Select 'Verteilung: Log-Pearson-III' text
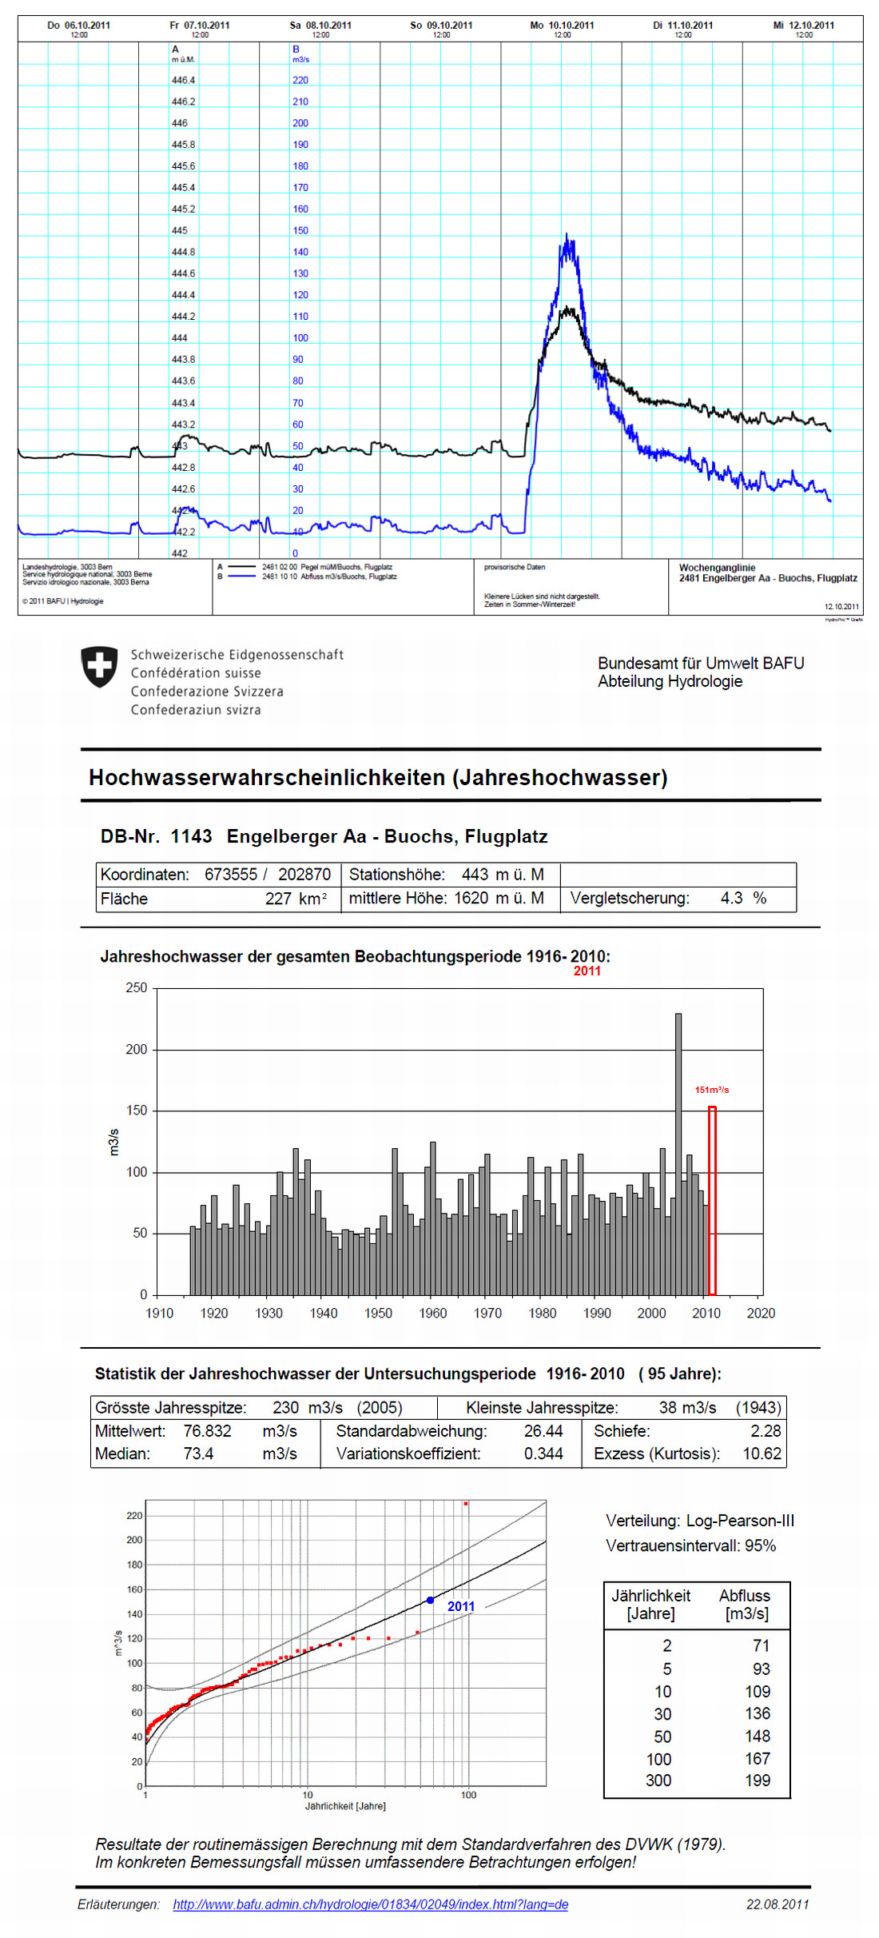This screenshot has height=1938, width=879. pyautogui.click(x=700, y=1521)
